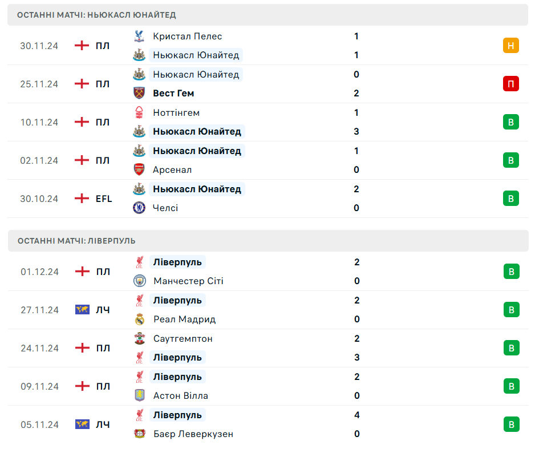The image size is (535, 449).
Task: Open the Кристал Пелес team link
Action: pos(187,36)
